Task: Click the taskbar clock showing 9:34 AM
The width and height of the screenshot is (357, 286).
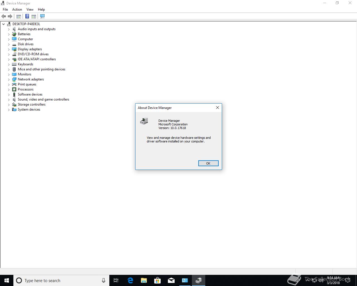Action: [x=333, y=280]
